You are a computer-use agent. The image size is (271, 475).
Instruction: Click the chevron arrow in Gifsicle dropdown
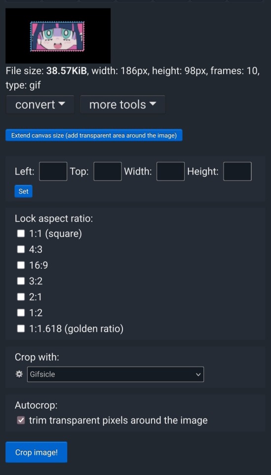point(198,375)
